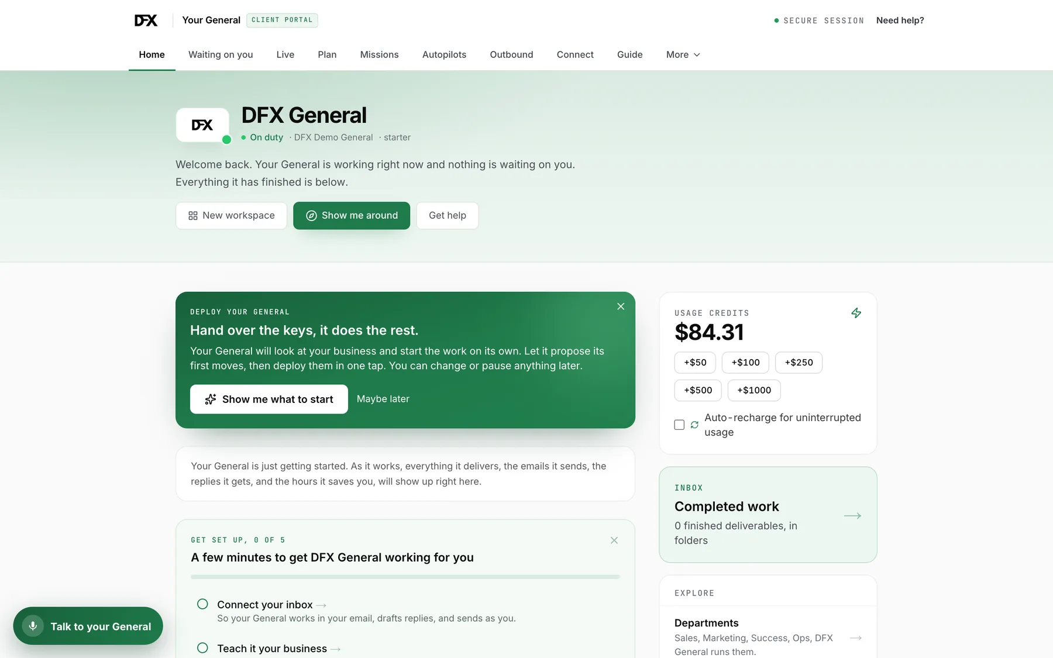
Task: Select the Missions tab
Action: [379, 54]
